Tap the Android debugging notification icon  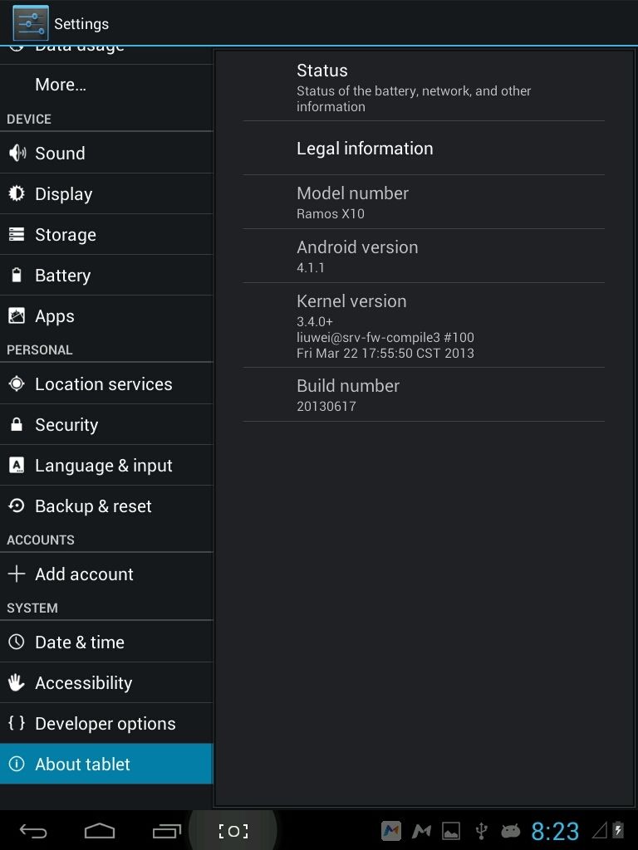(510, 830)
